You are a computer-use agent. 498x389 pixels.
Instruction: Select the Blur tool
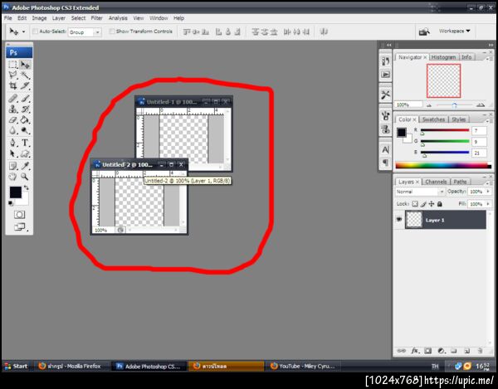tap(13, 130)
